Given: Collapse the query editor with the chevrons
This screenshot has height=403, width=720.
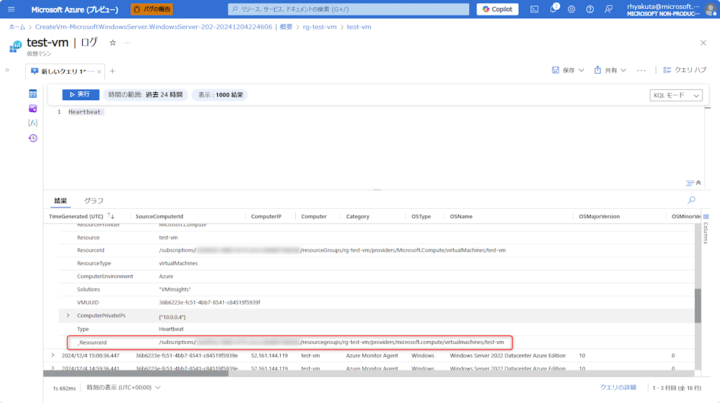Looking at the screenshot, I should point(698,183).
